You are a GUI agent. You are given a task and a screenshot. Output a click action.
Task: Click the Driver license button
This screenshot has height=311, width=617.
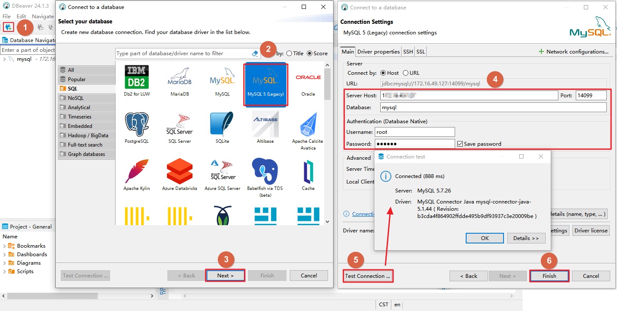click(x=591, y=230)
